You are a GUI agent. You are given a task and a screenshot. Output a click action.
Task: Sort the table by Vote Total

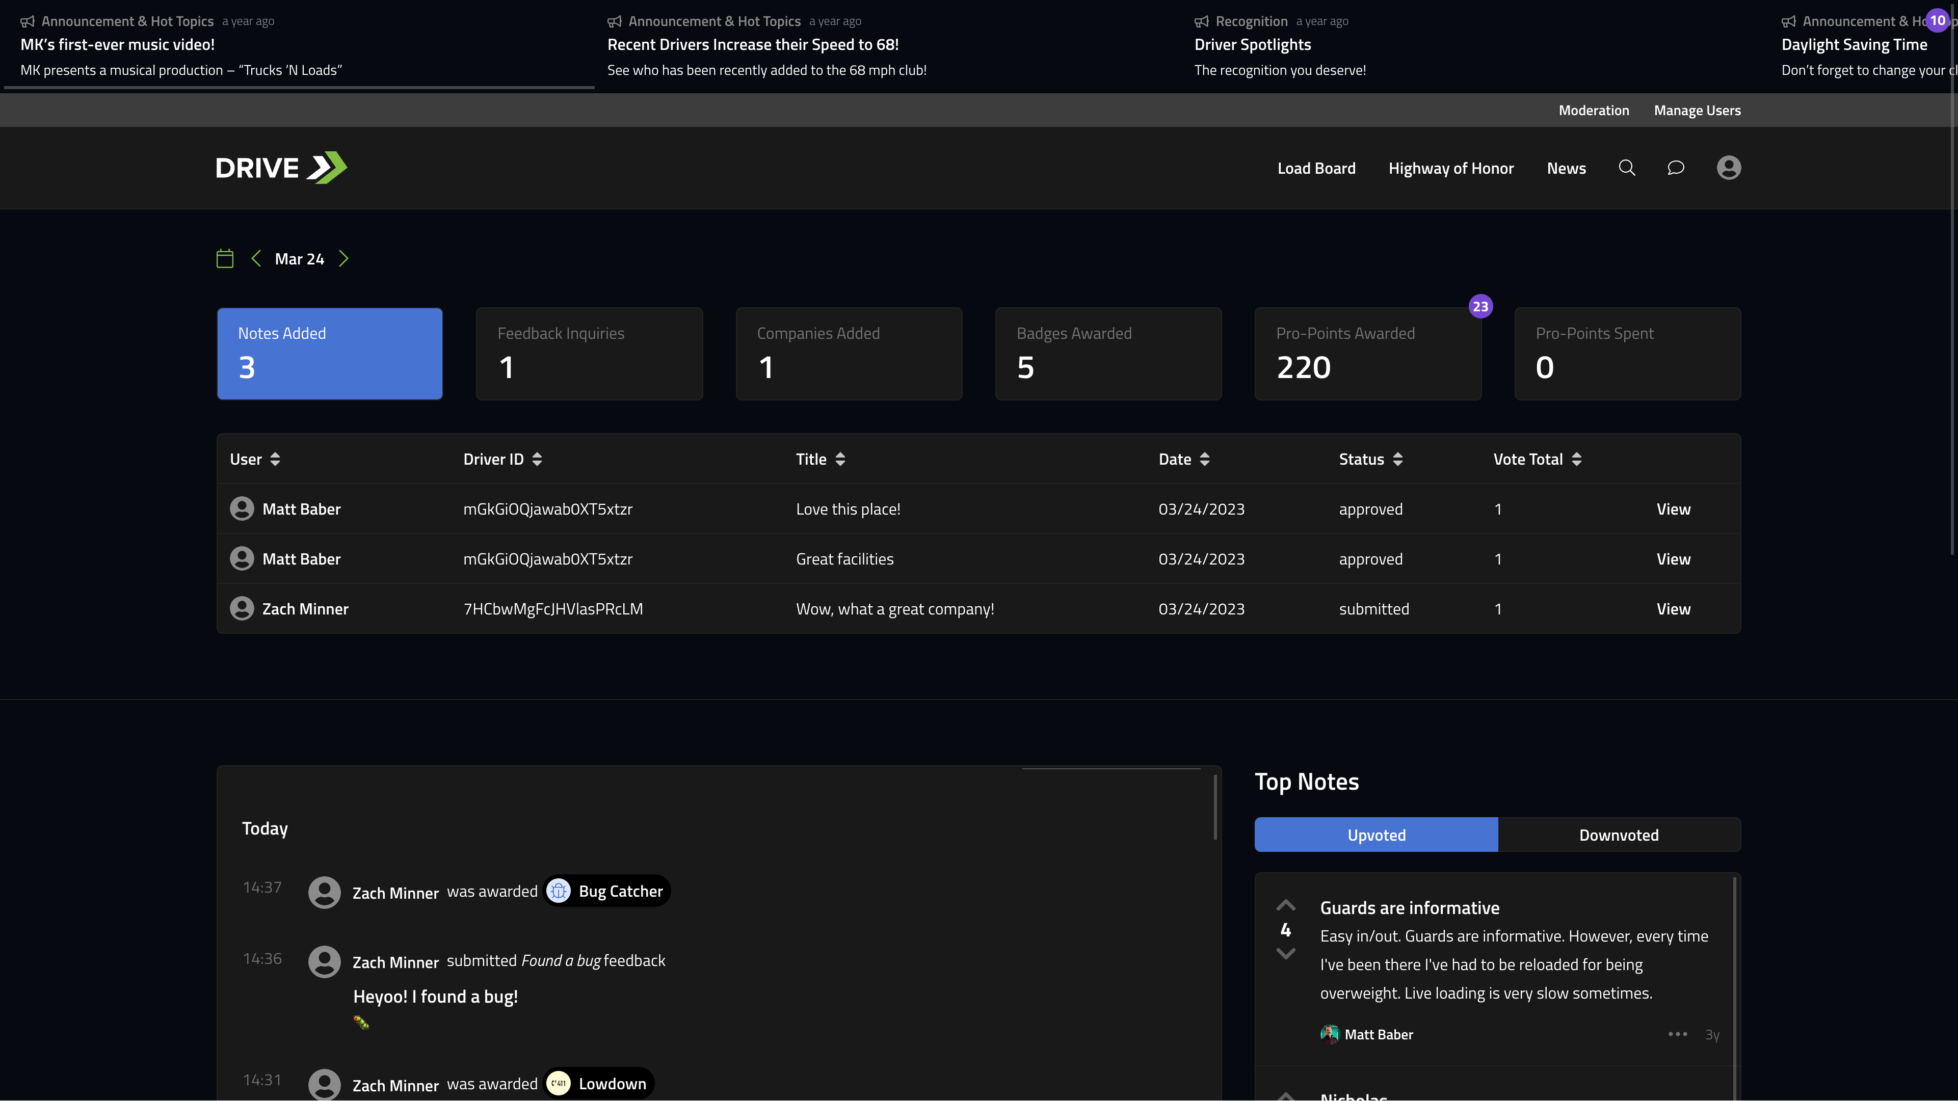click(1577, 459)
